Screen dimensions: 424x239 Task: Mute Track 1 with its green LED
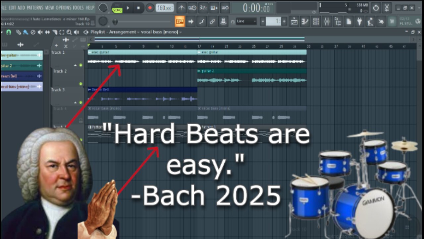(x=80, y=65)
